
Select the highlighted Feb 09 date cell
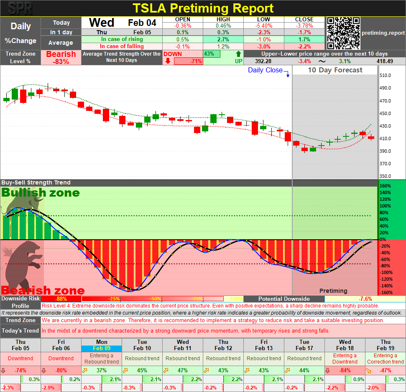[102, 348]
